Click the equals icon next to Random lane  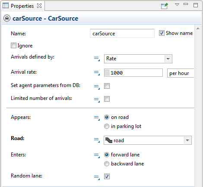(x=97, y=178)
